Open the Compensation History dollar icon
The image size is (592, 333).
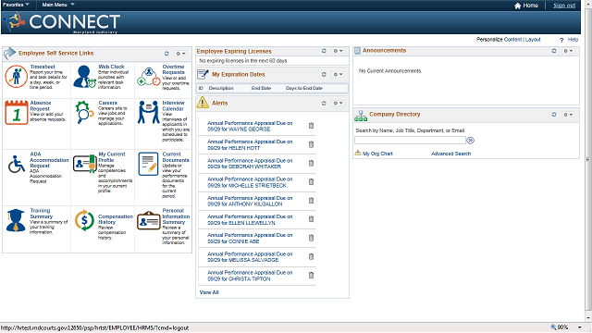click(84, 220)
